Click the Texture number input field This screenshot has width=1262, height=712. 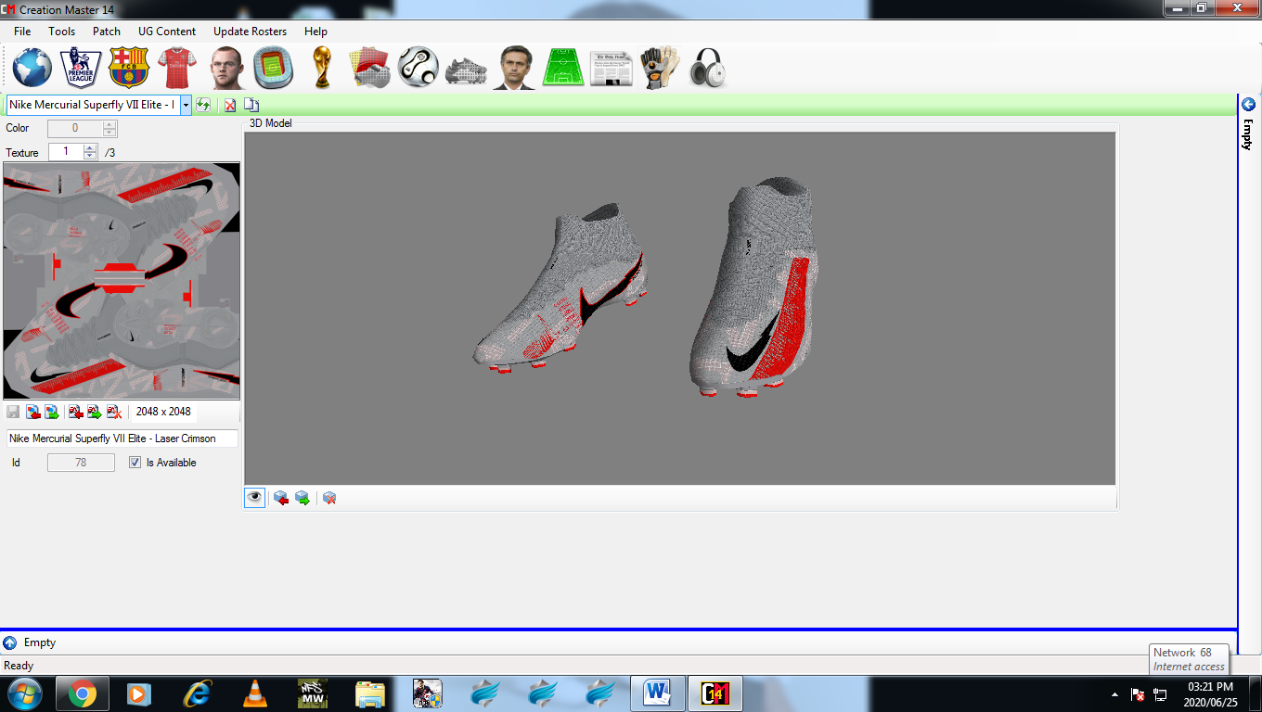click(x=66, y=152)
